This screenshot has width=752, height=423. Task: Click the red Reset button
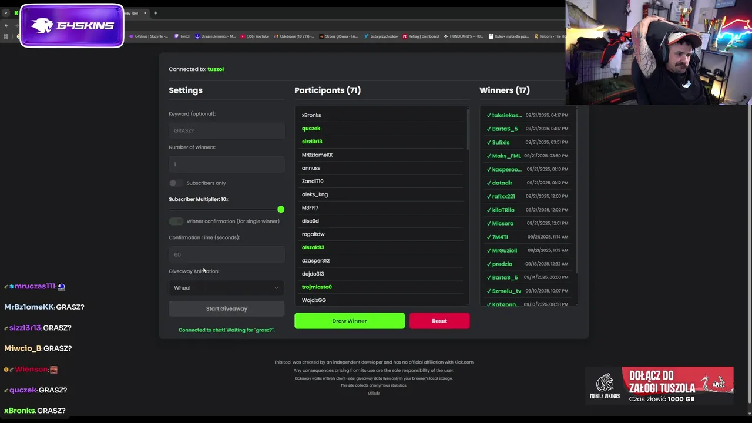tap(439, 321)
